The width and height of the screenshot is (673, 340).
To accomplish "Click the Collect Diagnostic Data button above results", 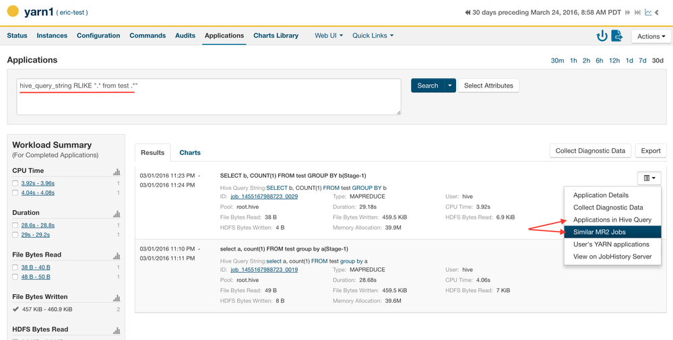I will 591,151.
